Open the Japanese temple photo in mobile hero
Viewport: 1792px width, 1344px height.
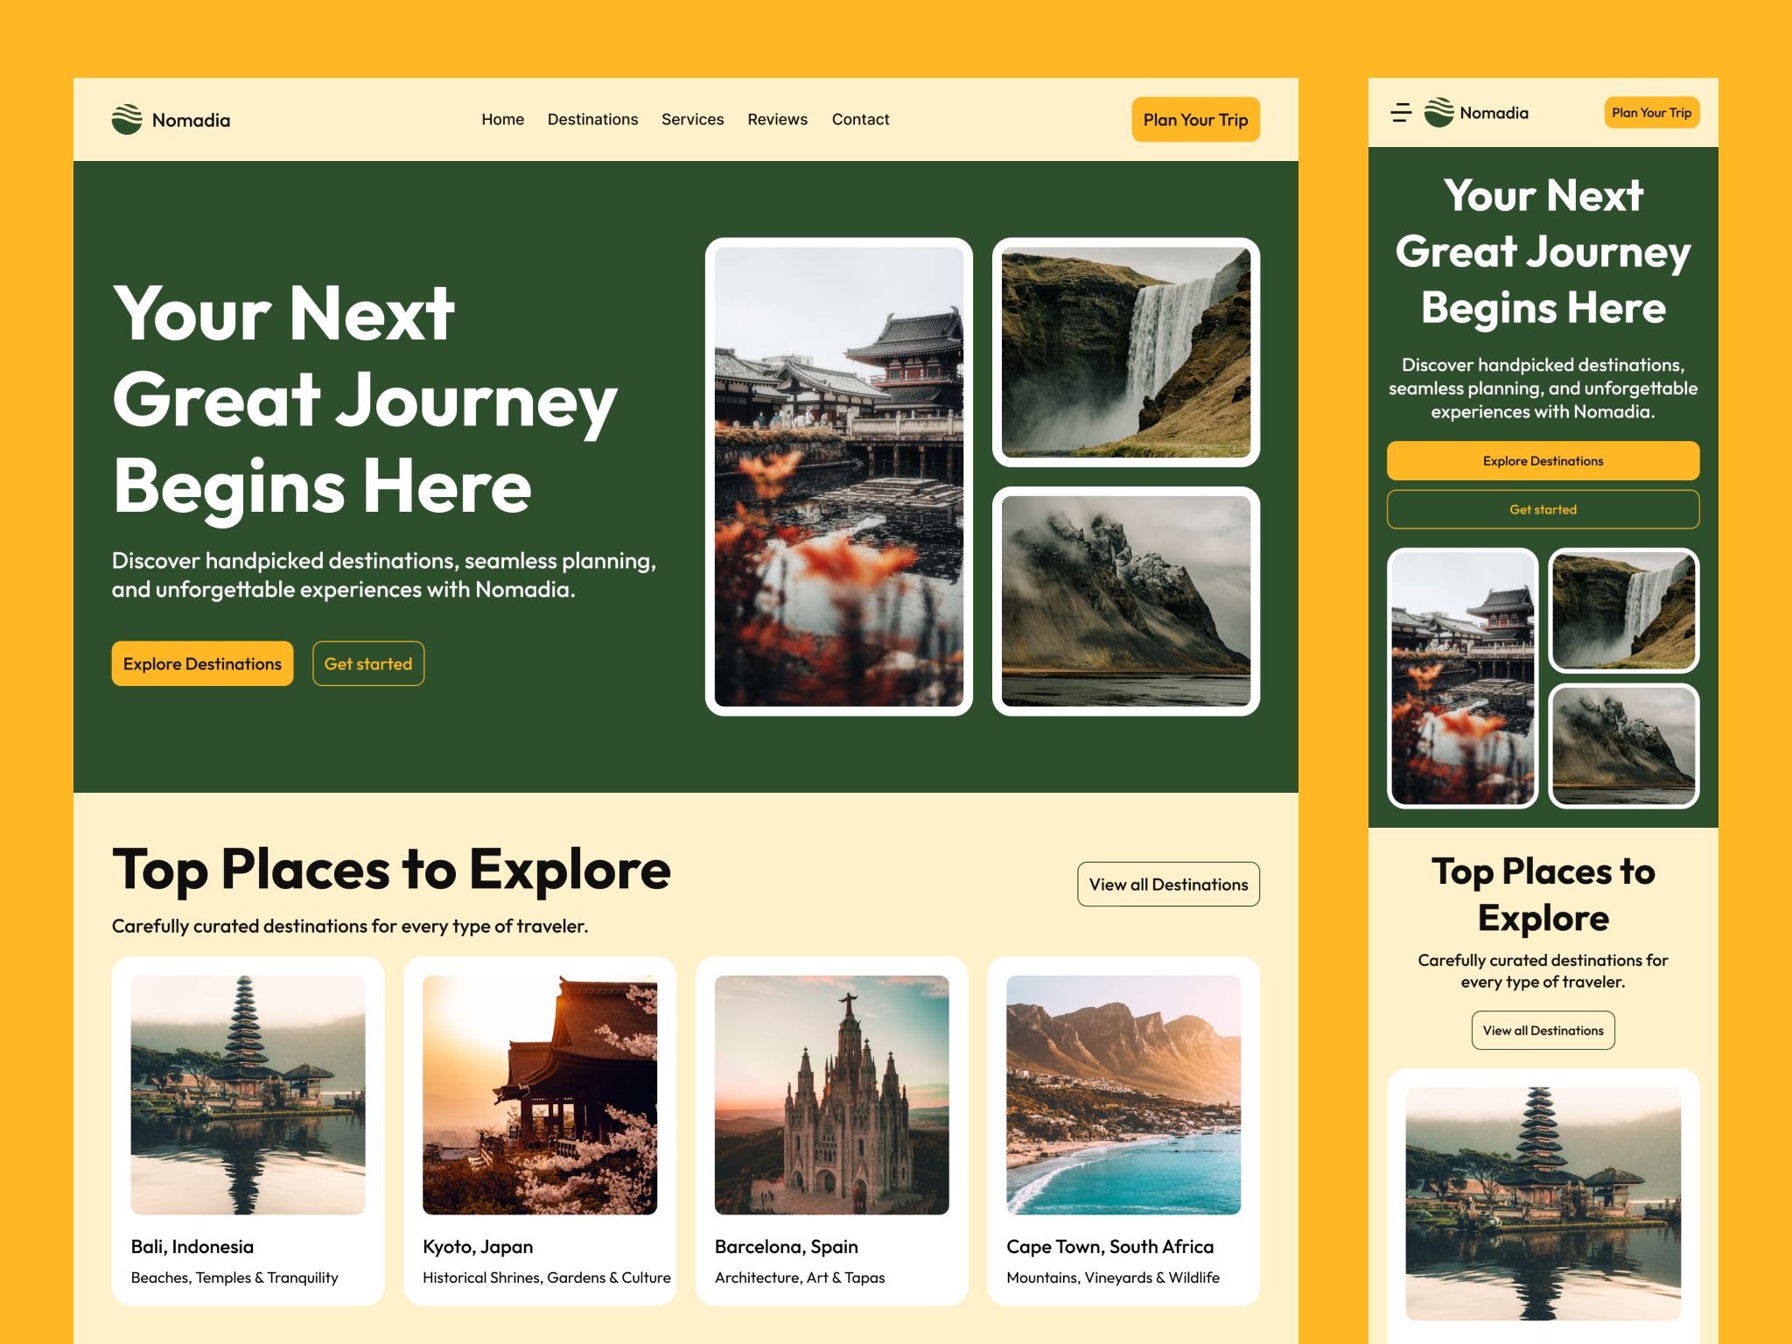[x=1463, y=678]
